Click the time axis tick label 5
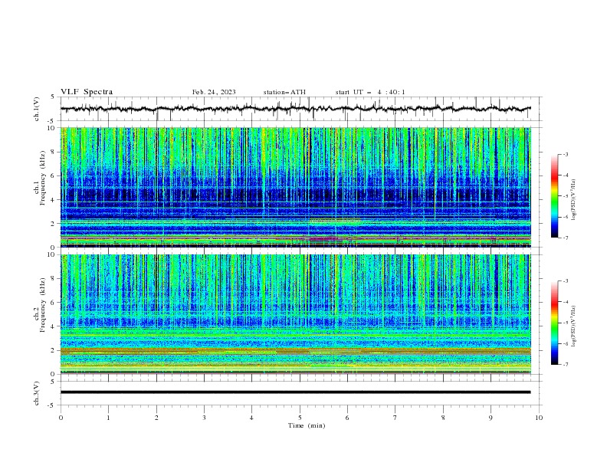This screenshot has width=607, height=469. point(300,418)
